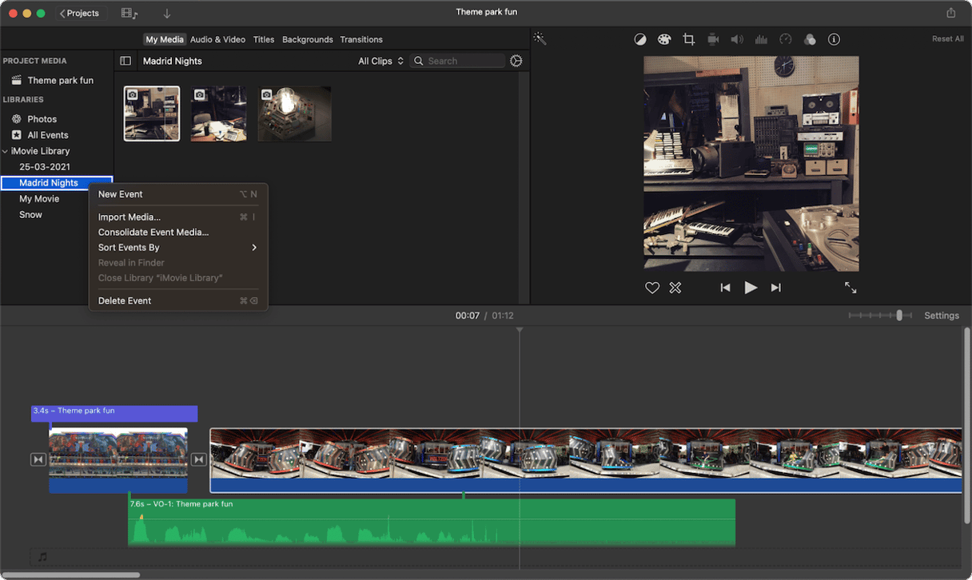Skip to next clip in viewer

pyautogui.click(x=775, y=288)
